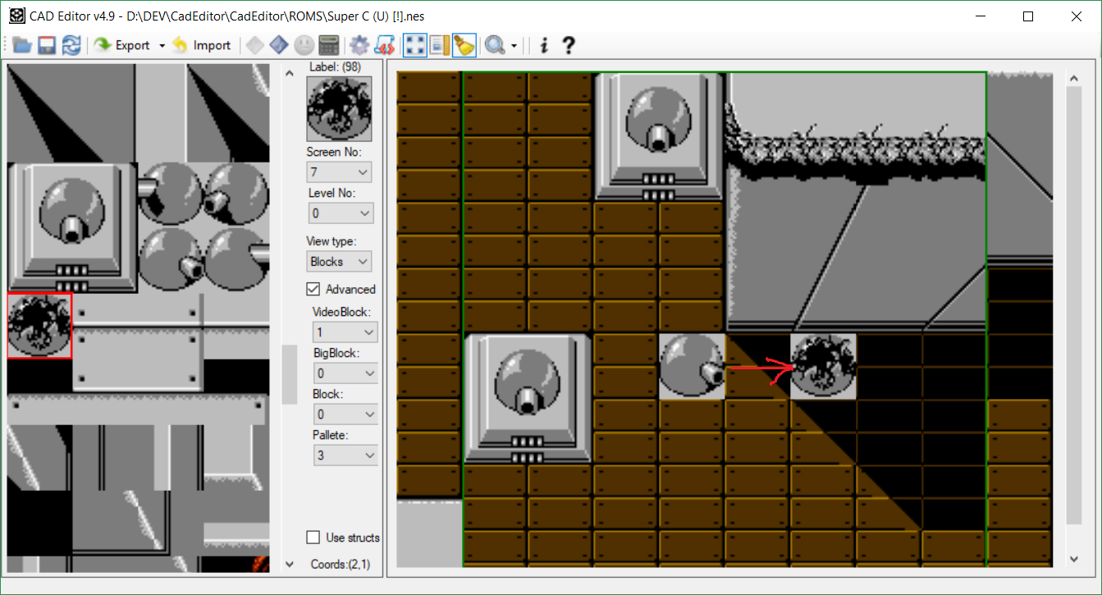Select the red-outlined alien blob block in palette
The height and width of the screenshot is (595, 1102).
[39, 326]
